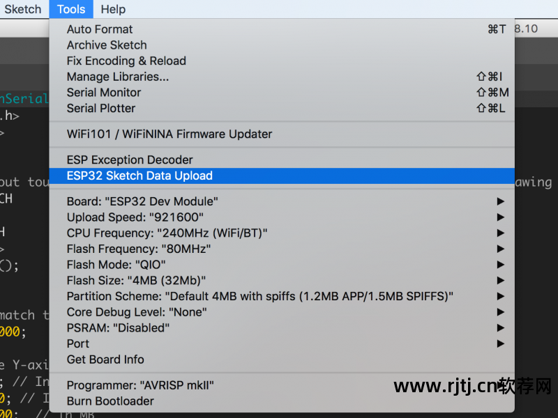Run ESP32 Sketch Data Upload

[282, 176]
